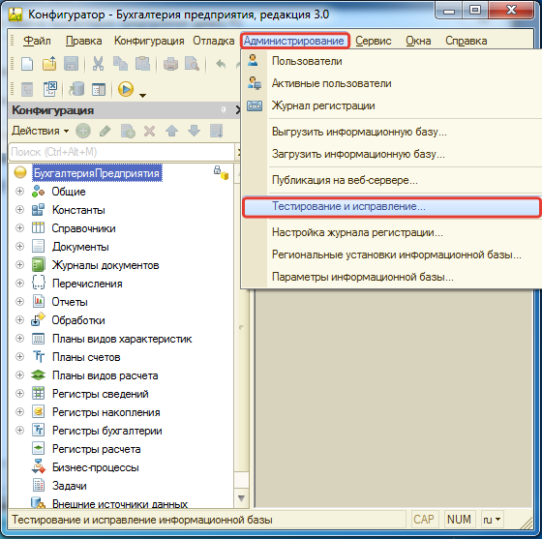The width and height of the screenshot is (542, 539).
Task: Select Планы видов расчета item
Action: click(x=105, y=375)
